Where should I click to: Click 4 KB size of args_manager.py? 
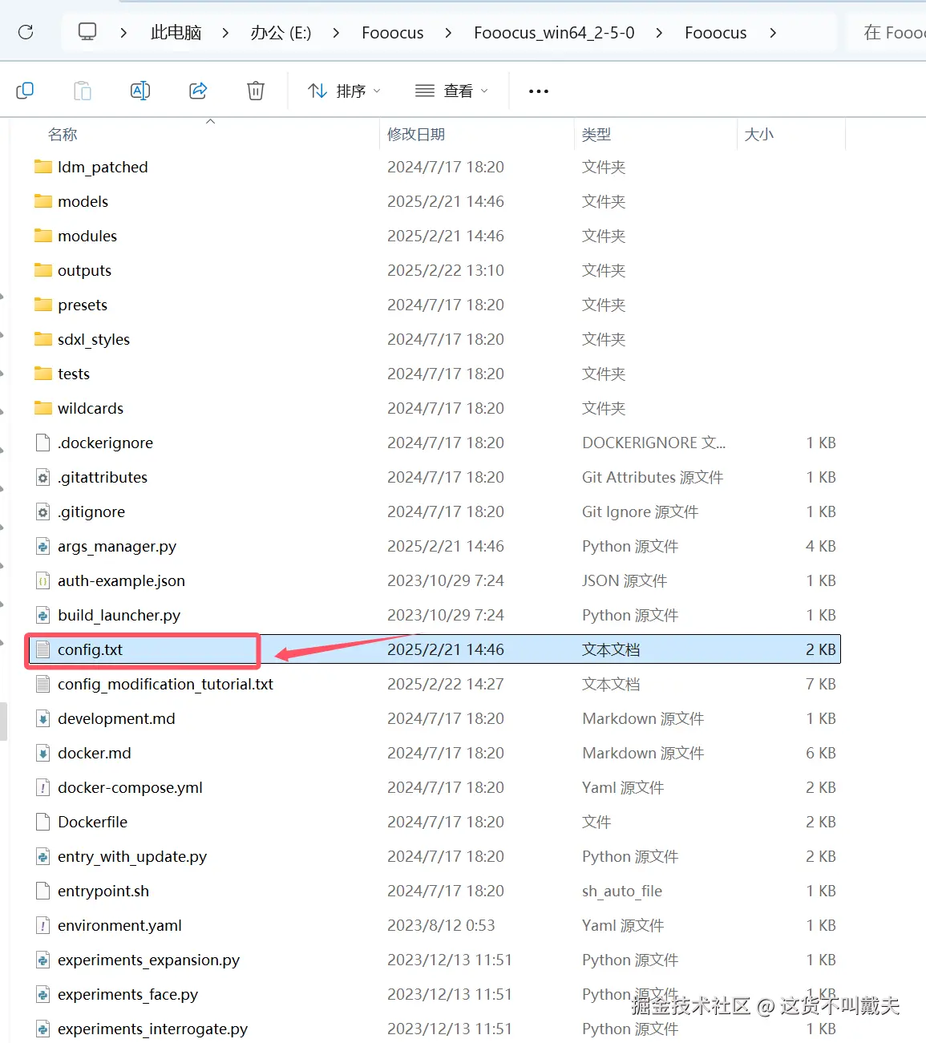(821, 546)
